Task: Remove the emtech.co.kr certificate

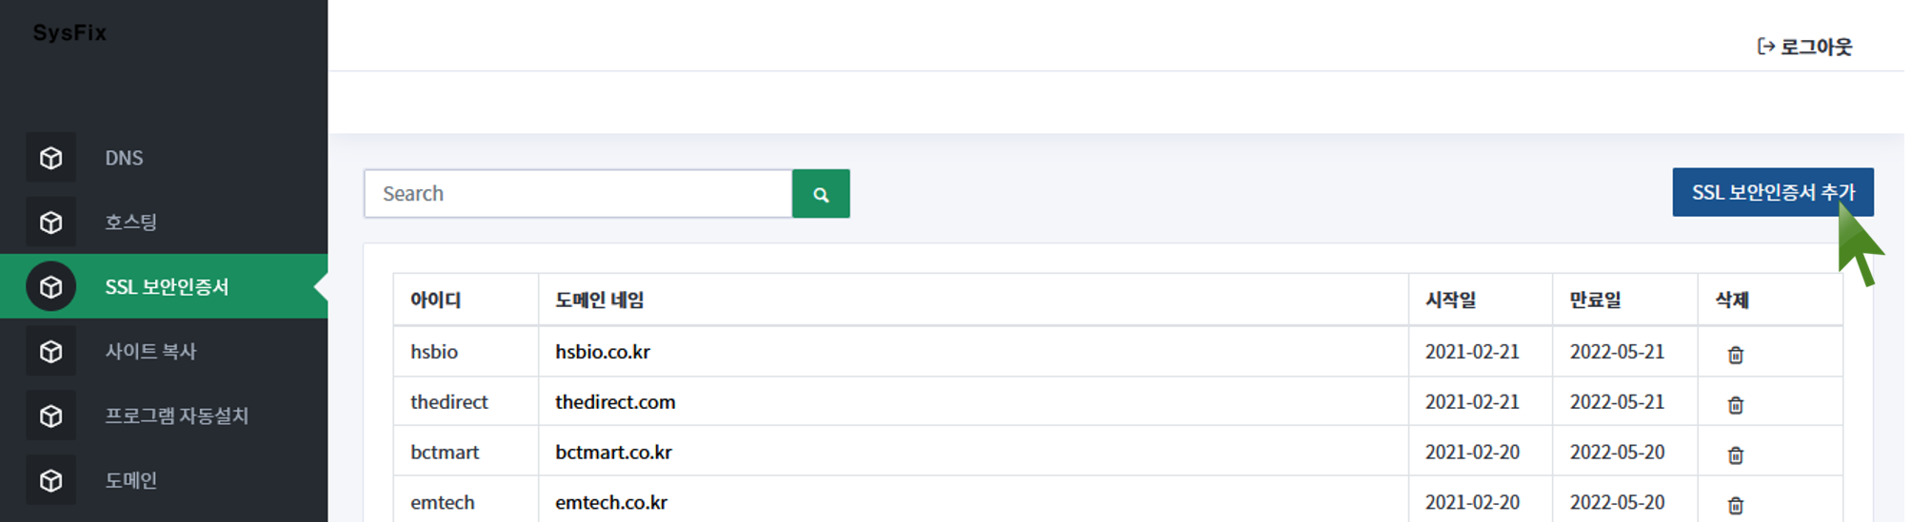Action: click(1735, 505)
